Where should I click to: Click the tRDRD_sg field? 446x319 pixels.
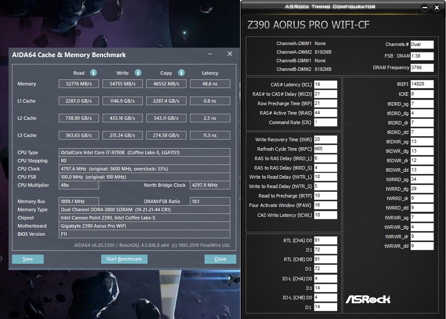coord(422,104)
